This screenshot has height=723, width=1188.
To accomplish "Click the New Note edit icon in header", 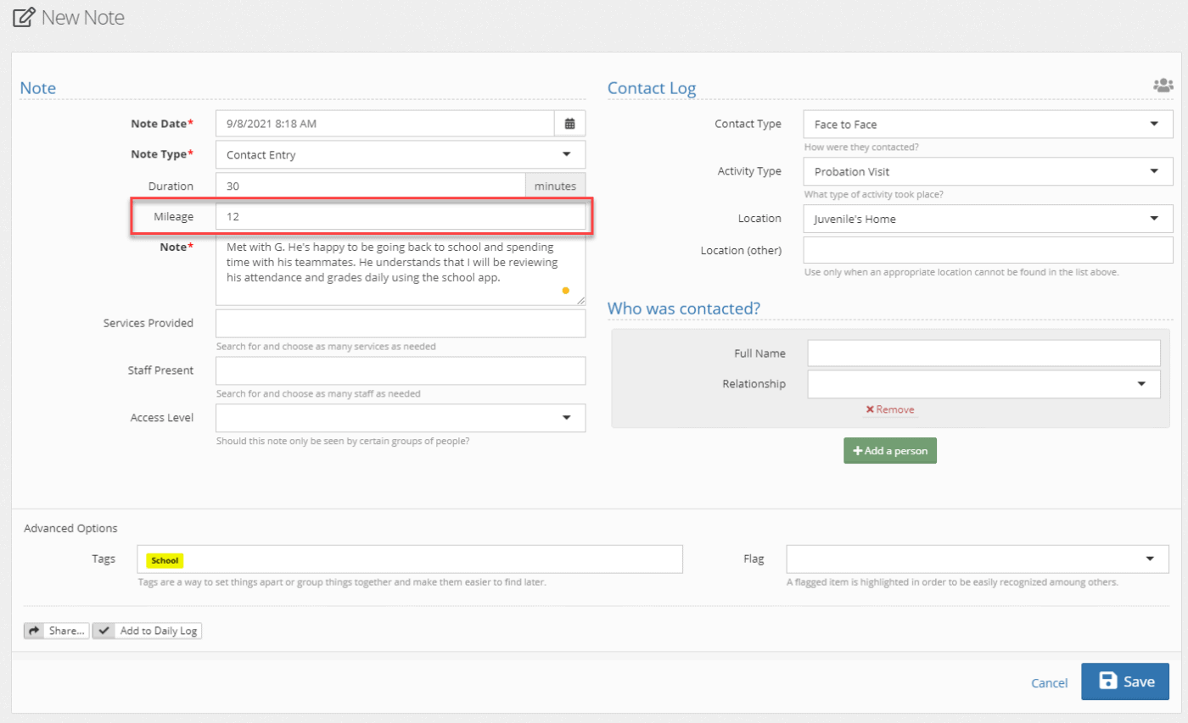I will pyautogui.click(x=24, y=17).
